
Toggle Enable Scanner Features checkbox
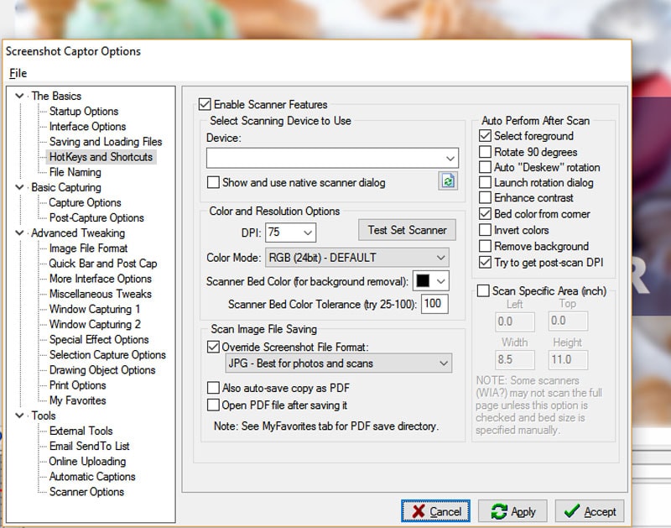(205, 104)
